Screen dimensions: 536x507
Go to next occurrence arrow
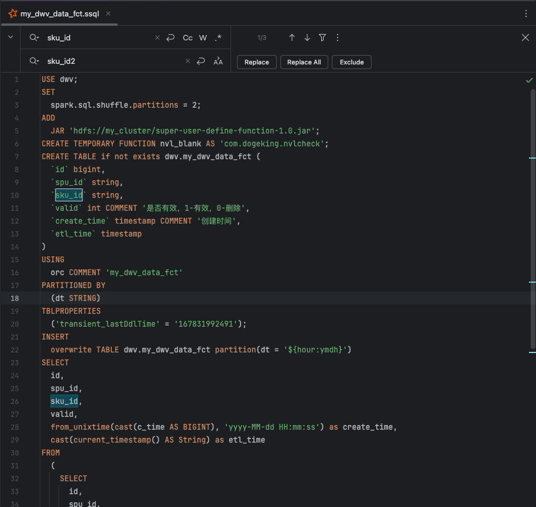pyautogui.click(x=307, y=37)
